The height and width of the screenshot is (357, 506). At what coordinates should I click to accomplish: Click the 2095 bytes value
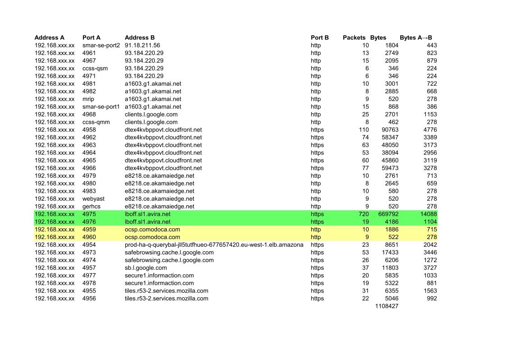(392, 61)
